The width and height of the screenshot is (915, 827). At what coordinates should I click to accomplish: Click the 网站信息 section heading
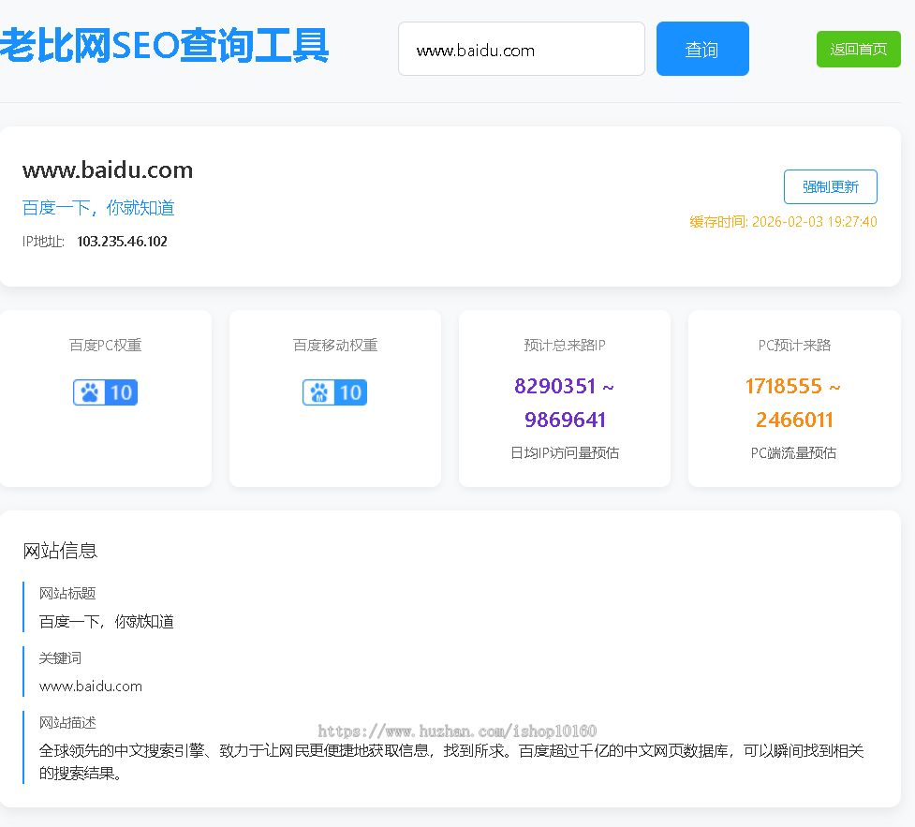(60, 551)
